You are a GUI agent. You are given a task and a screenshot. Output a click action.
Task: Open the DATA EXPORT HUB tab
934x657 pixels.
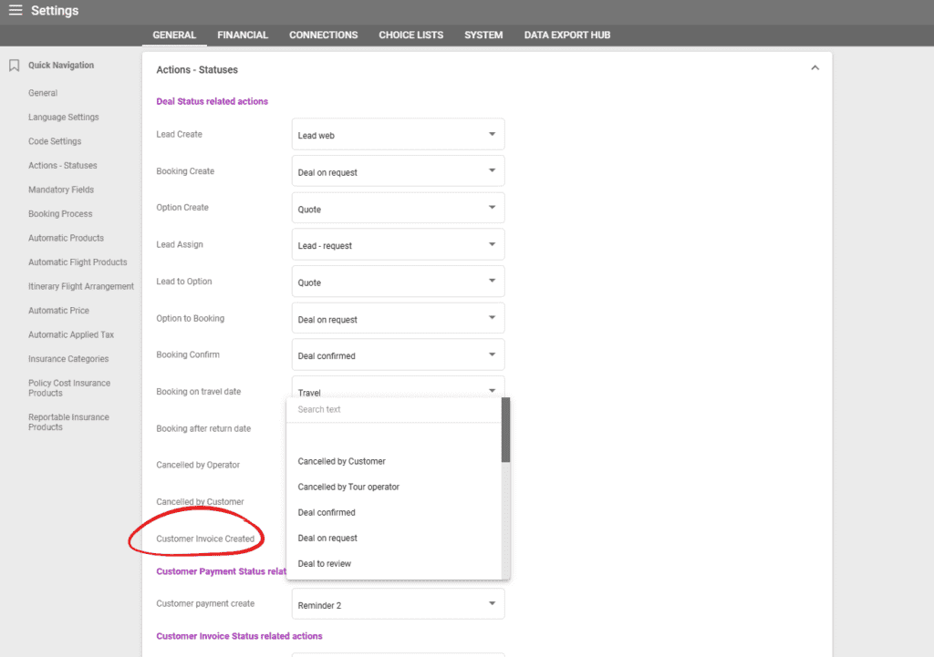click(x=567, y=35)
